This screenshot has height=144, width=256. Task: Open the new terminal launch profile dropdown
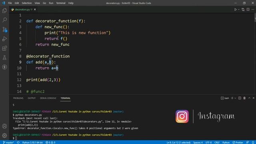tap(235, 98)
